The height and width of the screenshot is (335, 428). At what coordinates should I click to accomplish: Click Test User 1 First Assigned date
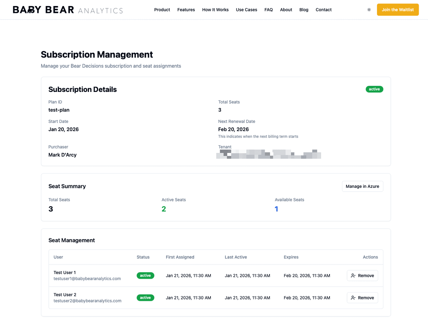(x=188, y=275)
